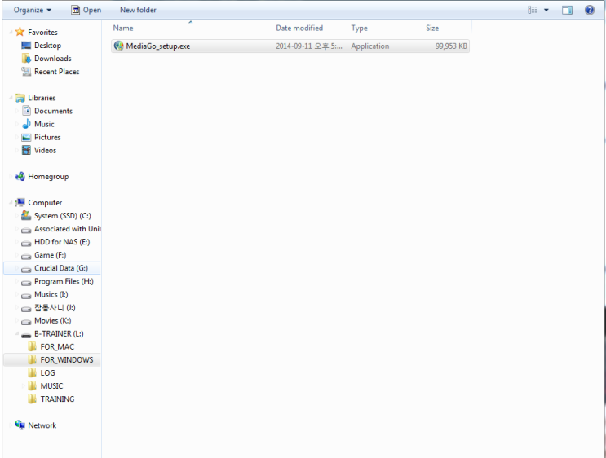This screenshot has height=458, width=606.
Task: Click the Homegroup icon
Action: tap(20, 177)
